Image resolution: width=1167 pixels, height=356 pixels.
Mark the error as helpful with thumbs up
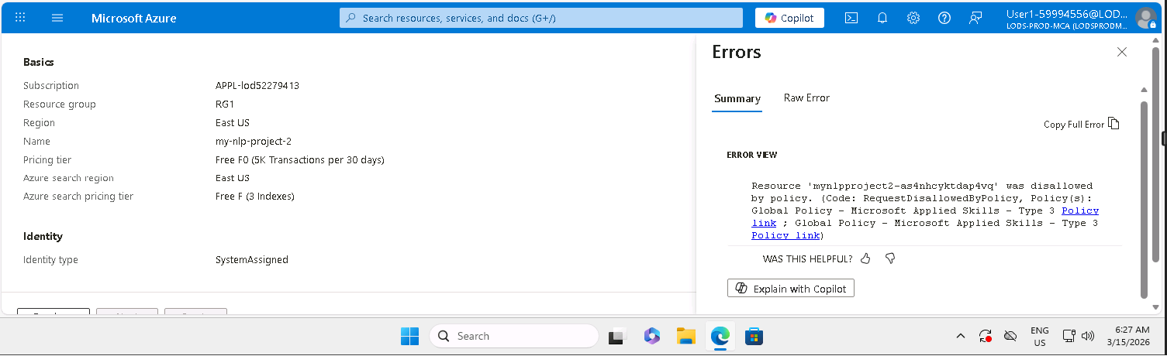[x=865, y=258]
